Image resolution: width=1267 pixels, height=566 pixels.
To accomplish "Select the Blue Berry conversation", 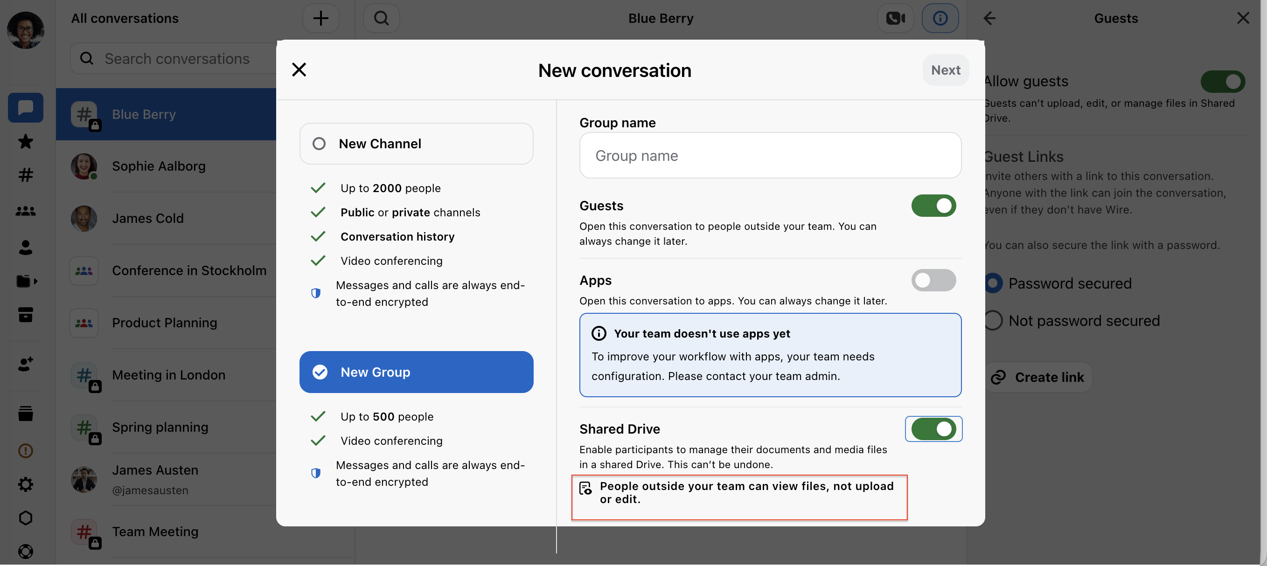I will pos(166,114).
